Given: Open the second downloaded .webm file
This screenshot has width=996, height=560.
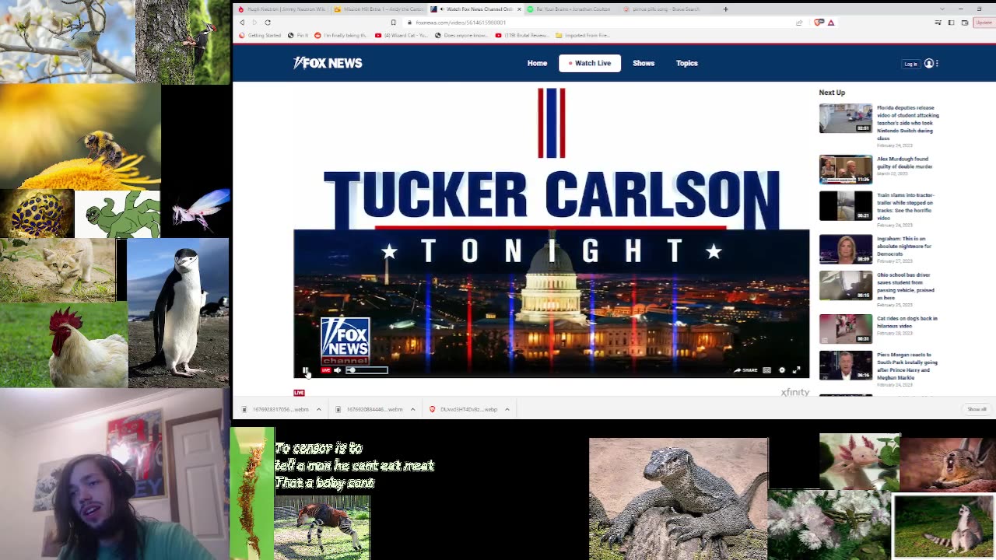Looking at the screenshot, I should pos(370,409).
